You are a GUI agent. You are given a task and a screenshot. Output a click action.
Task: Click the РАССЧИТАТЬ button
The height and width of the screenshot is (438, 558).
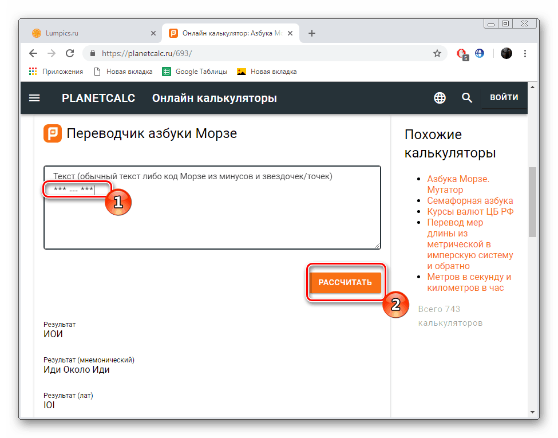click(x=345, y=282)
